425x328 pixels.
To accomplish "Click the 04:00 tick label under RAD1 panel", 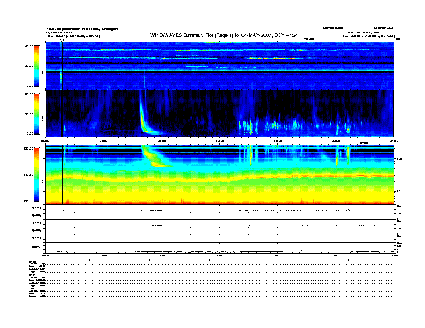I will [104, 141].
